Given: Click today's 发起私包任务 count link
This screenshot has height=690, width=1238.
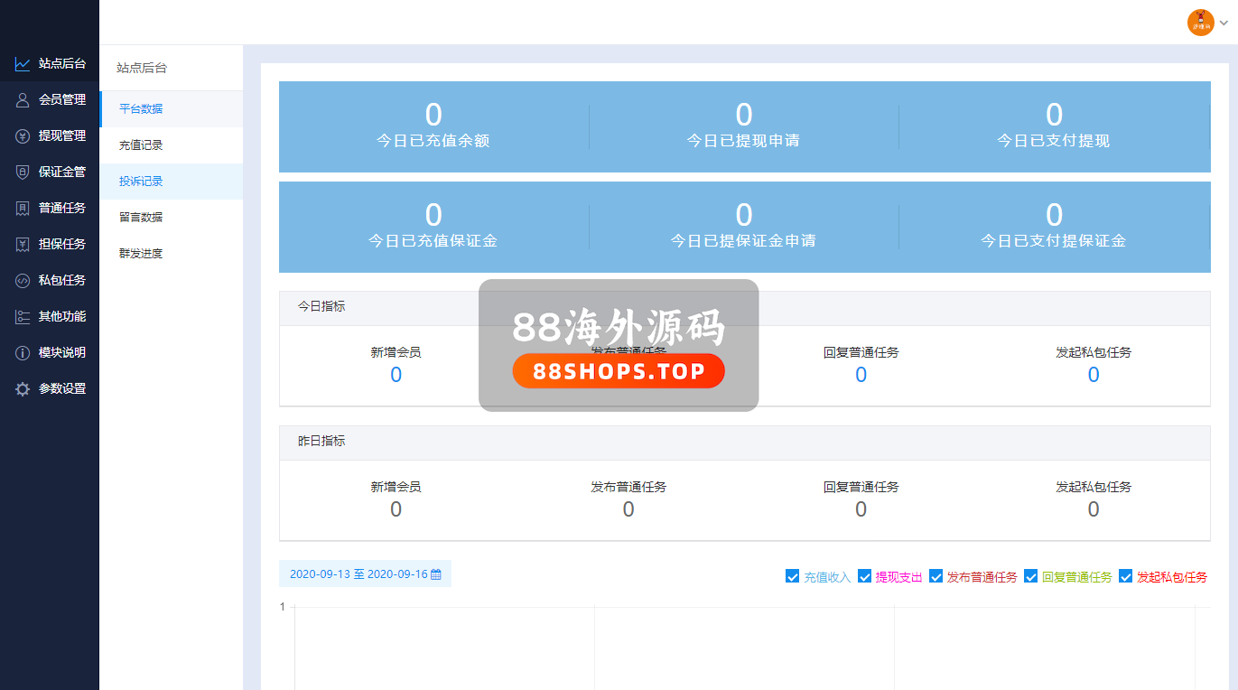Looking at the screenshot, I should point(1093,376).
